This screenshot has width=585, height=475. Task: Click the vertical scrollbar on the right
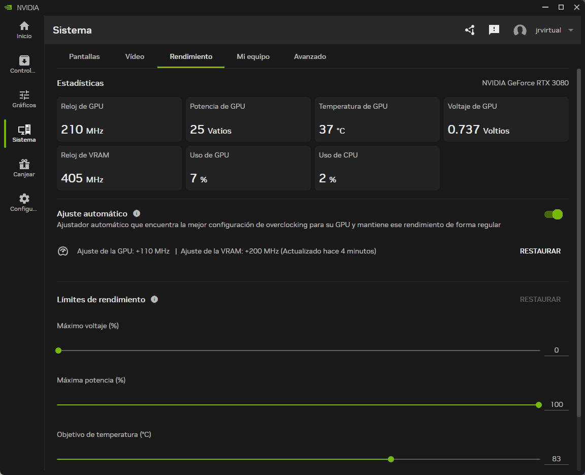coord(578,244)
